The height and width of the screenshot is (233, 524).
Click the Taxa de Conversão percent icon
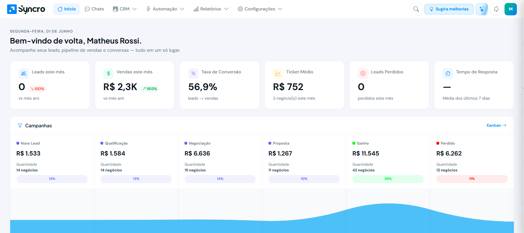tap(193, 73)
